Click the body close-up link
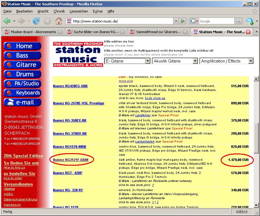This screenshot has width=260, height=216. [155, 98]
